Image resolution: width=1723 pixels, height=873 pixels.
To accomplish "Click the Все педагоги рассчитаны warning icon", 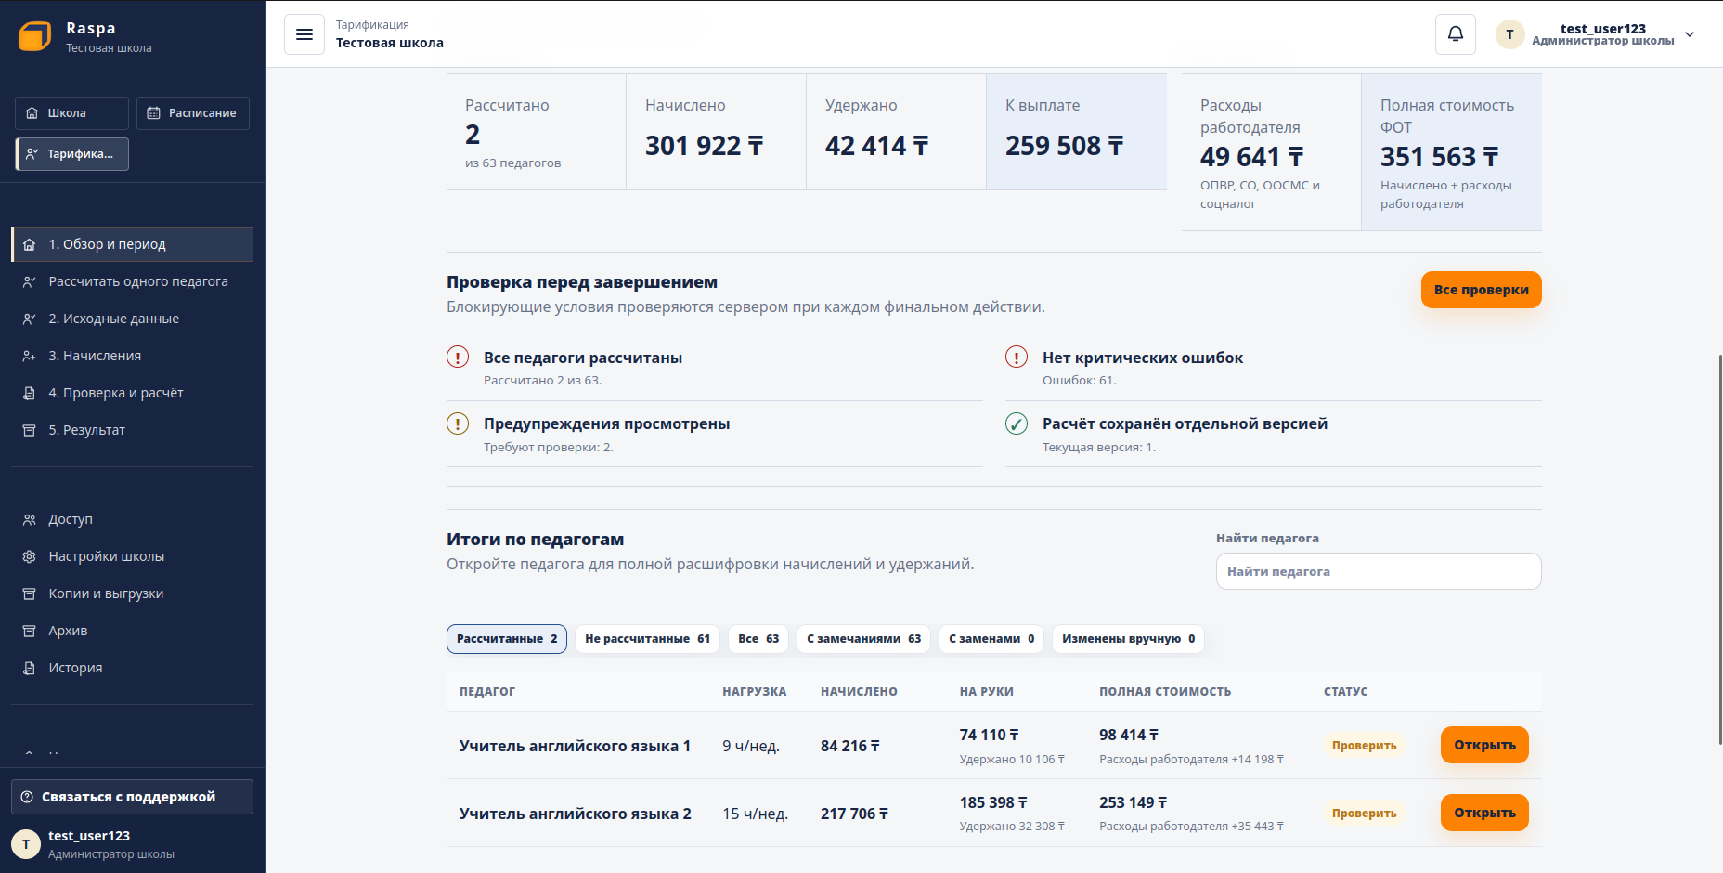I will (x=458, y=357).
